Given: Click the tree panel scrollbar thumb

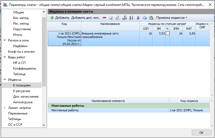Looking at the screenshot, I should point(44,52).
